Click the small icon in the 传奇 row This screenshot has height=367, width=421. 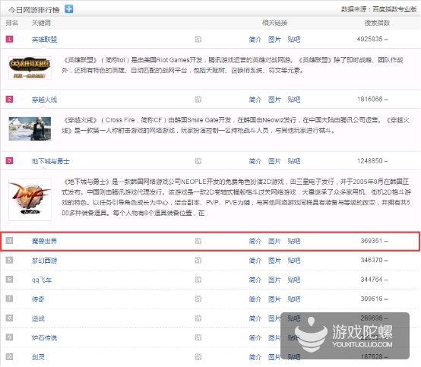tap(198, 299)
